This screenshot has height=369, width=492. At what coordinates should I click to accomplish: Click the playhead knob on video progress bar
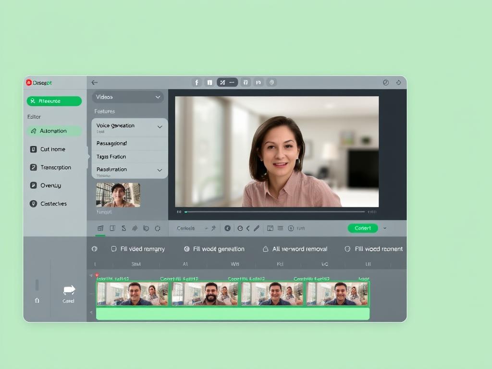tap(186, 212)
